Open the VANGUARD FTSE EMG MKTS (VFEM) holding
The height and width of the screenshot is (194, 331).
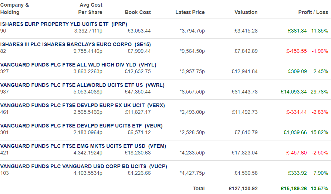click(x=83, y=146)
